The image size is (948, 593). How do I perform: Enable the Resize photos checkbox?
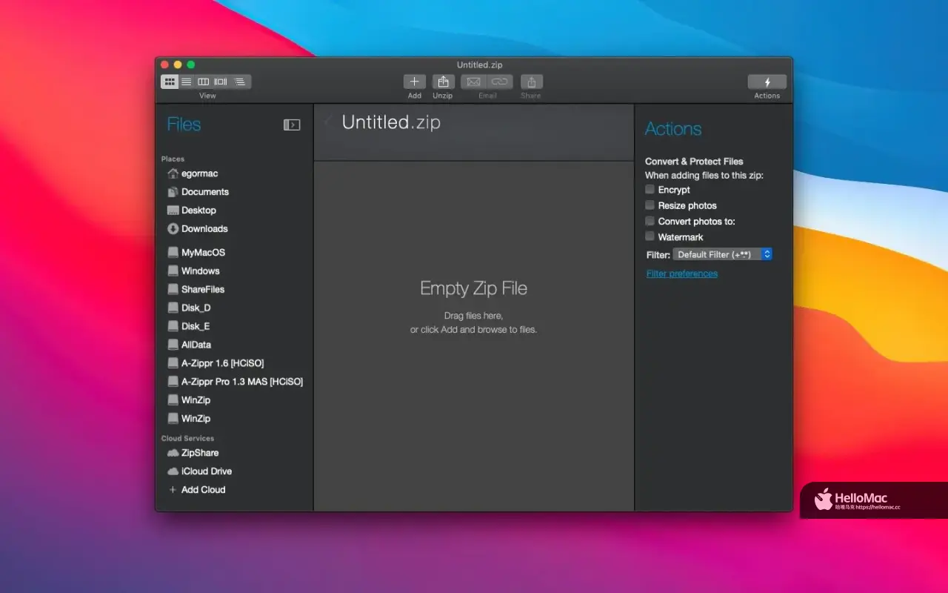pyautogui.click(x=650, y=205)
